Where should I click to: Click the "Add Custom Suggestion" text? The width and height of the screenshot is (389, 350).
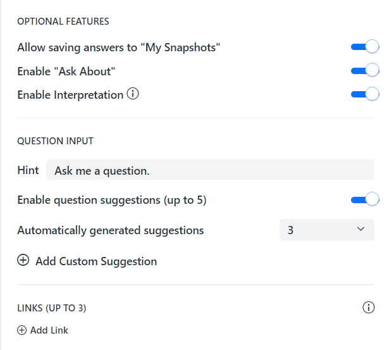[96, 261]
